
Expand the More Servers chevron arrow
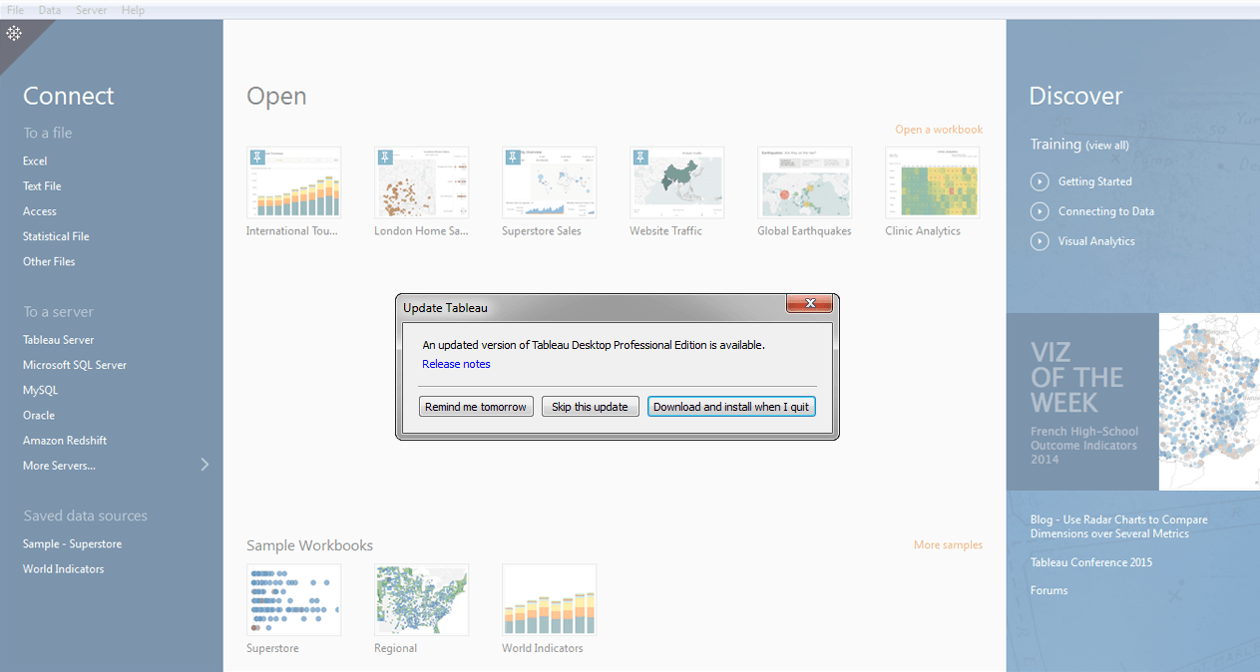point(205,465)
